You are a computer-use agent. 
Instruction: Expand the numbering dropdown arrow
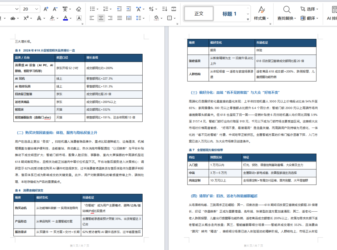tap(111, 9)
